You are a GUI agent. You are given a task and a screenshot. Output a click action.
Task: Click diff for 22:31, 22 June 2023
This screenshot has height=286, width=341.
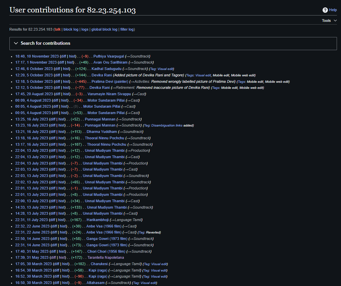(54, 233)
